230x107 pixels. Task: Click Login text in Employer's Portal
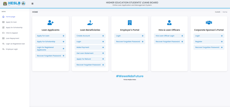pyautogui.click(x=118, y=36)
